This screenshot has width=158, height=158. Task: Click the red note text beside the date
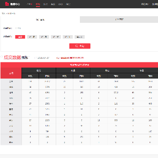70,58
